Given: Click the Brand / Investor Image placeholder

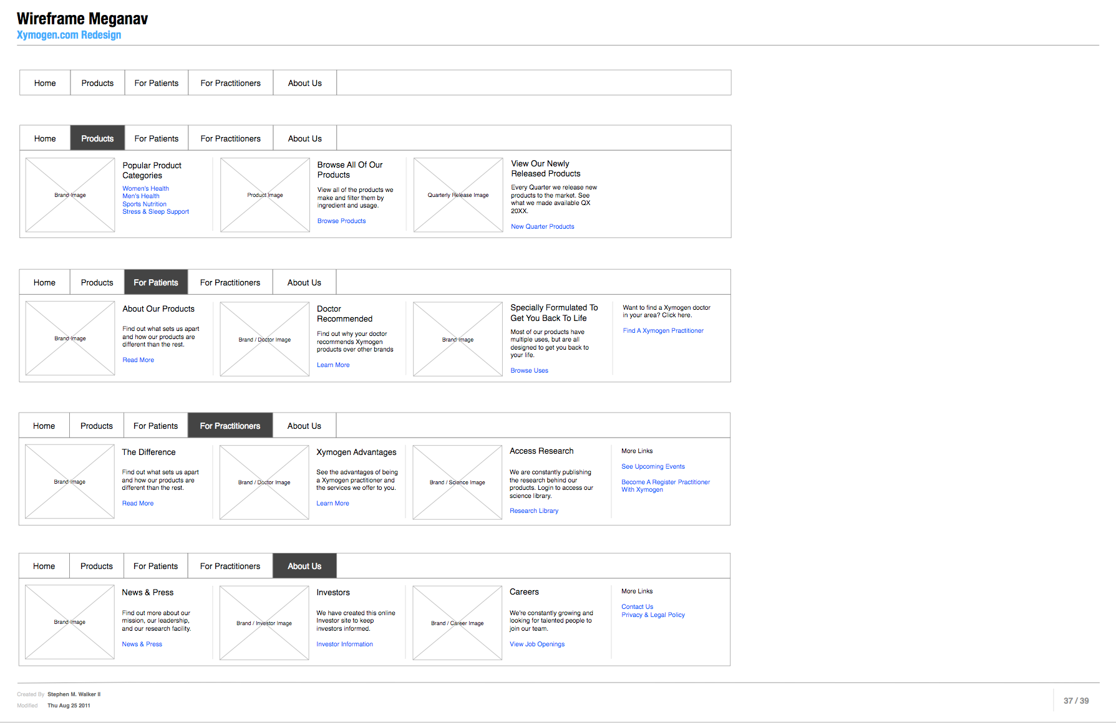Looking at the screenshot, I should (x=264, y=623).
